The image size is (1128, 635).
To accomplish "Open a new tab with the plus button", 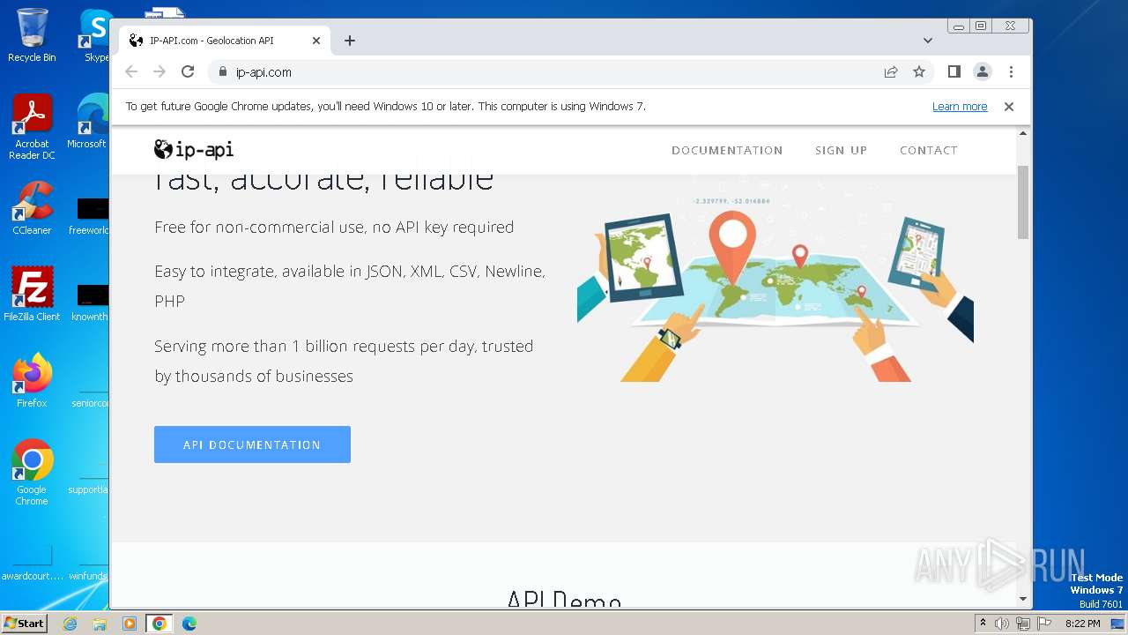I will click(350, 41).
